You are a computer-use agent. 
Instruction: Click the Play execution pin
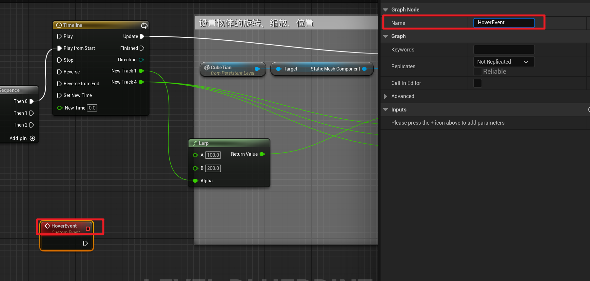(60, 36)
